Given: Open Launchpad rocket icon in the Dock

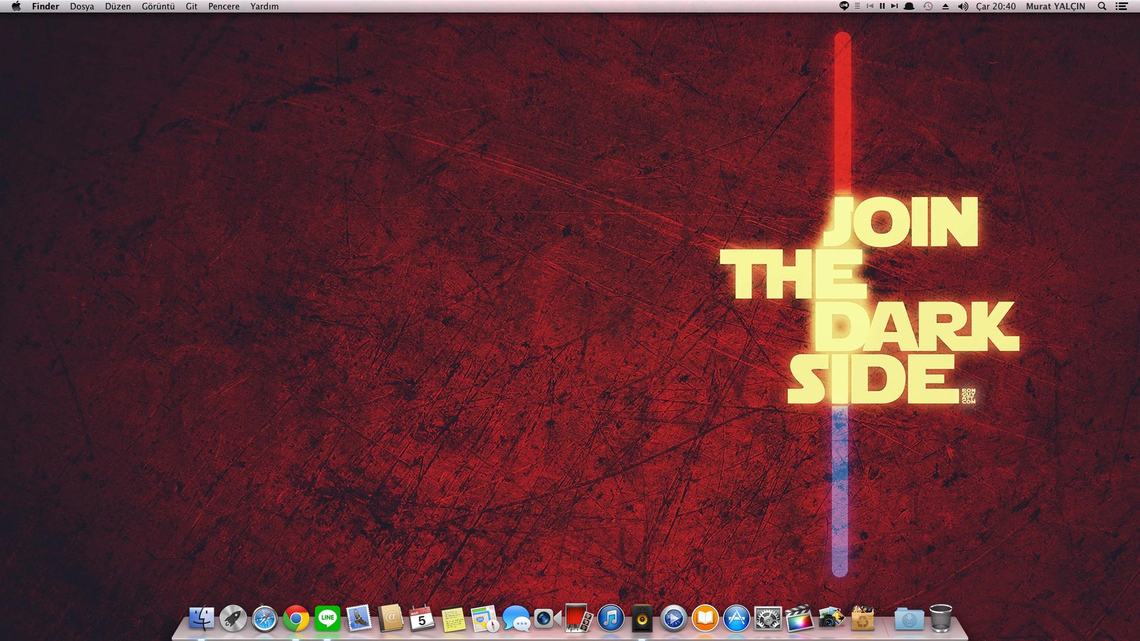Looking at the screenshot, I should [x=233, y=618].
